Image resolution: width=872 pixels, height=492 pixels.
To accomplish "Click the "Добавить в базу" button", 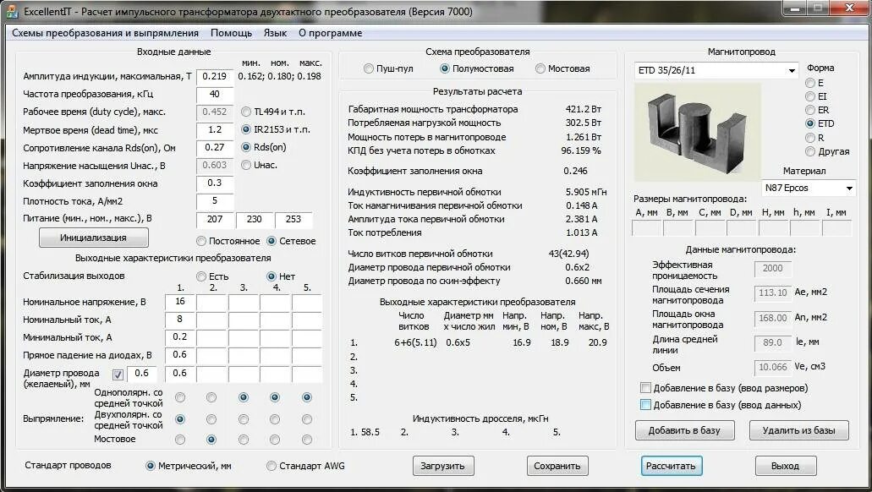I will pos(685,430).
